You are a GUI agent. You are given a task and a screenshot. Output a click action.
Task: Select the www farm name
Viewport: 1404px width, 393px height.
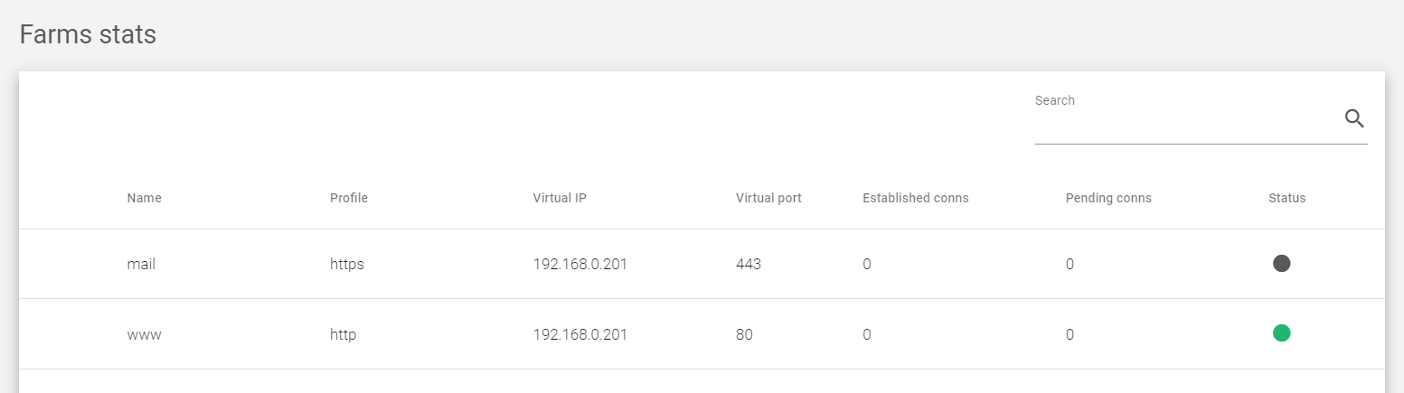(x=144, y=334)
